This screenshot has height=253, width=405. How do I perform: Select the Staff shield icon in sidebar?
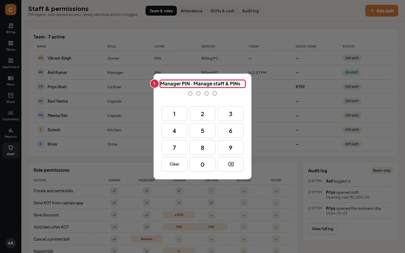coord(11,148)
